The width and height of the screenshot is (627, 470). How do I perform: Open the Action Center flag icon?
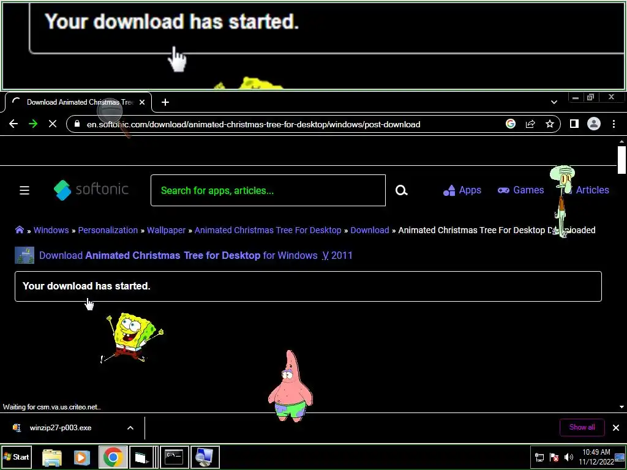coord(554,457)
